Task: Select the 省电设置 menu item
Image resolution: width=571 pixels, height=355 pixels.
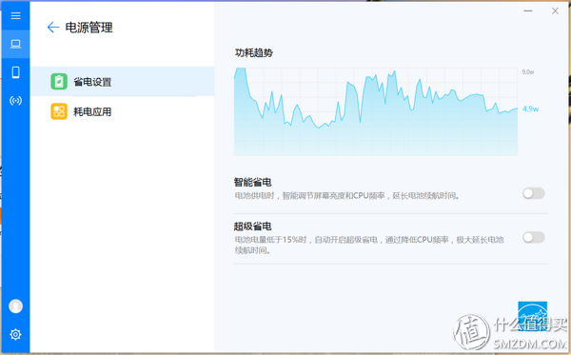Action: click(x=123, y=82)
